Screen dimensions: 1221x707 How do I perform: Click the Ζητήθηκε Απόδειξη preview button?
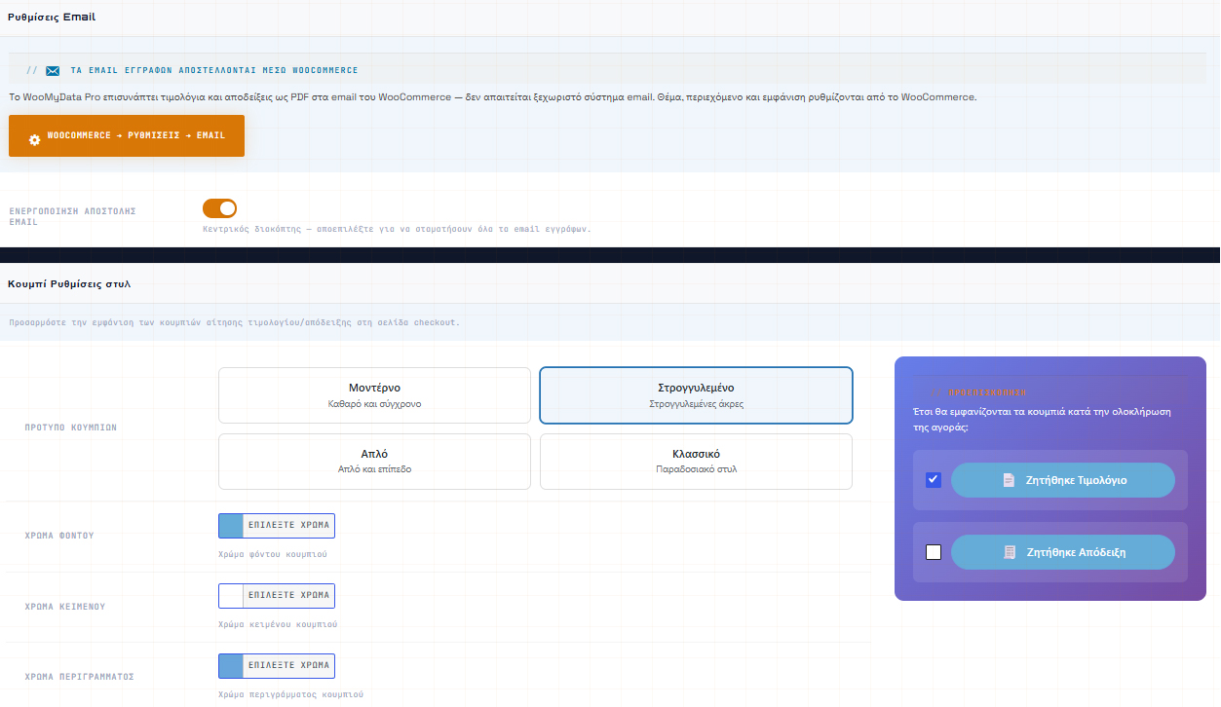[1063, 552]
